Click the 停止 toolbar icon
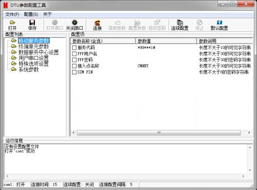 coord(199,25)
